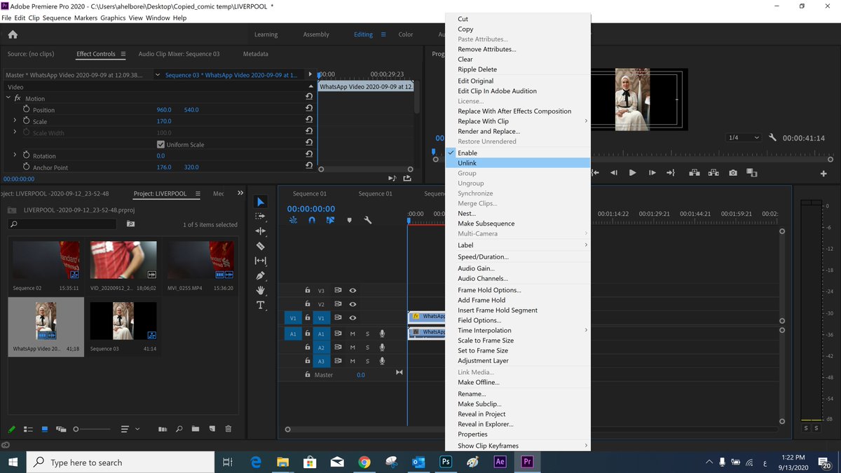The width and height of the screenshot is (841, 473).
Task: Open Photoshop from Windows taskbar
Action: click(446, 462)
